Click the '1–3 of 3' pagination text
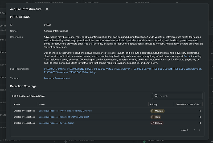This screenshot has height=143, width=213. click(184, 130)
